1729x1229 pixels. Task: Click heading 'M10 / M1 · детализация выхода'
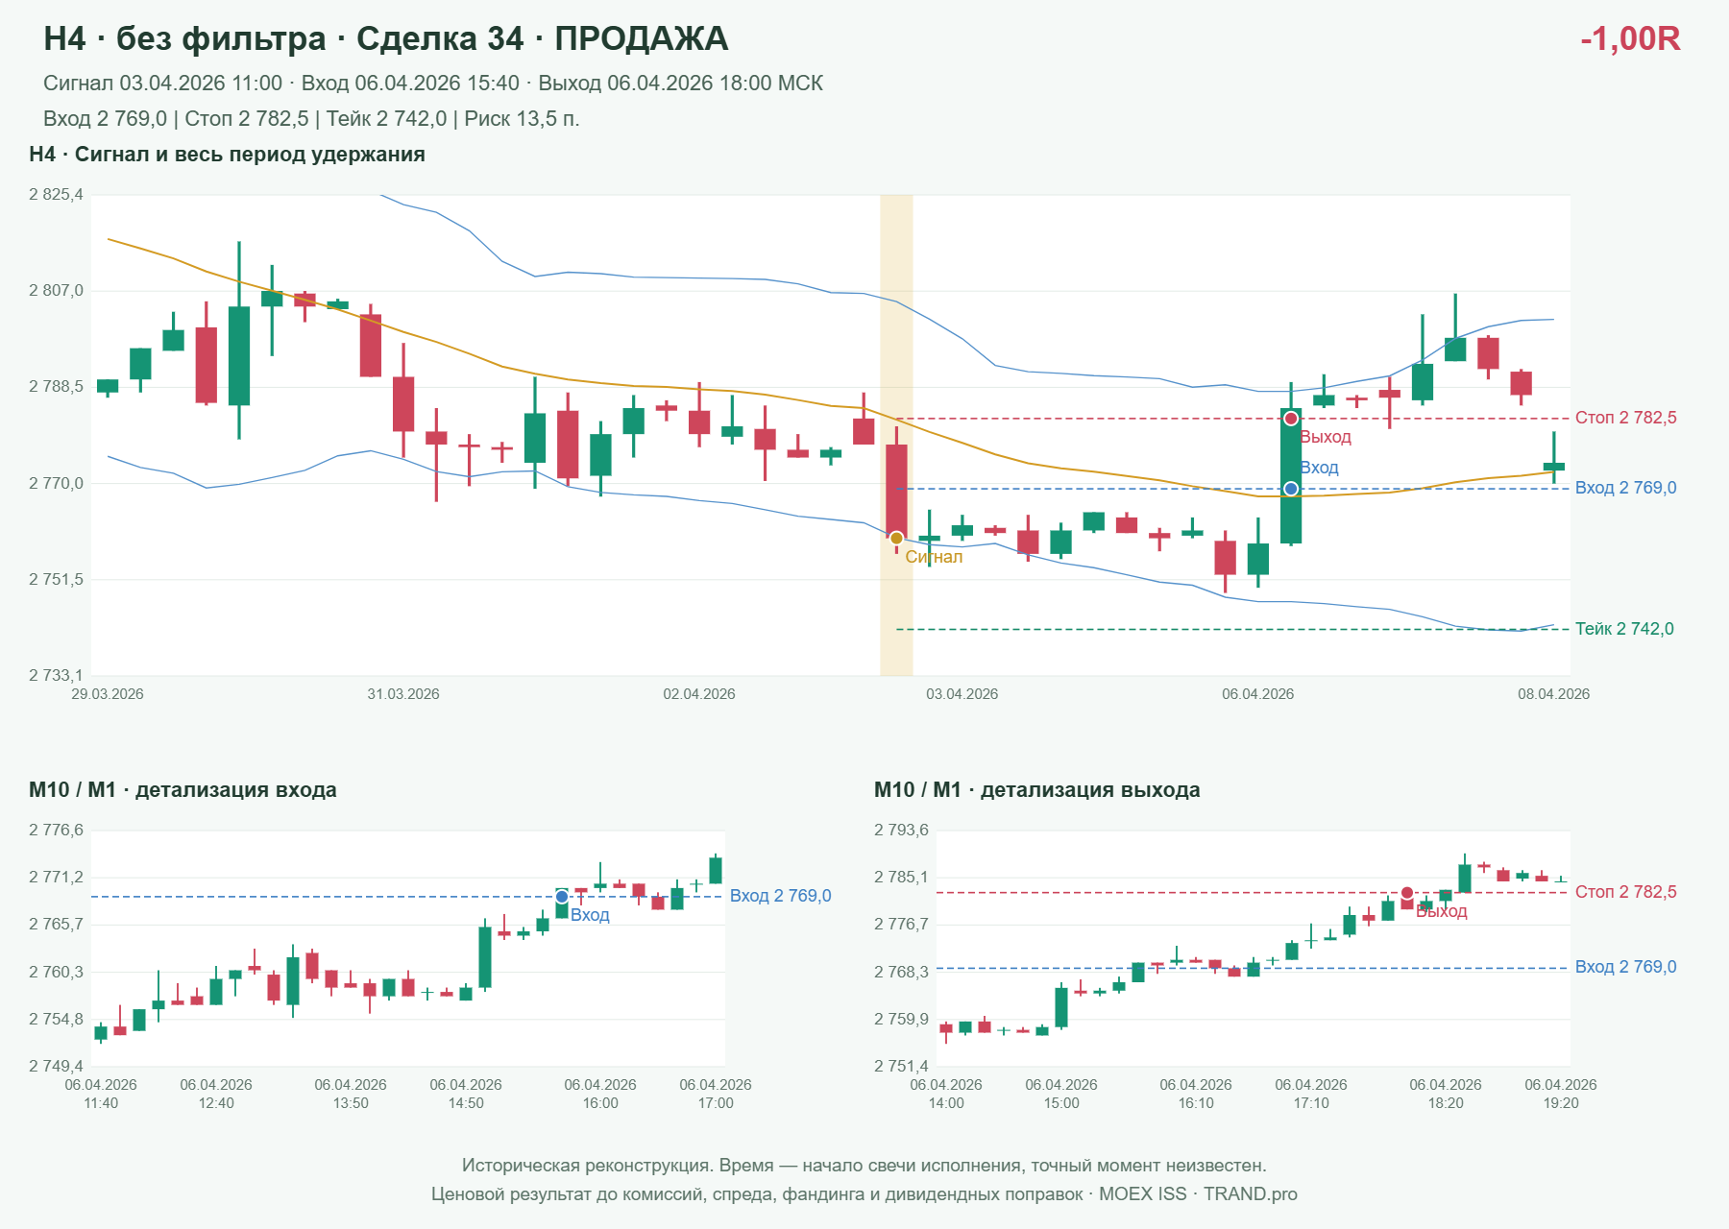(x=1037, y=790)
